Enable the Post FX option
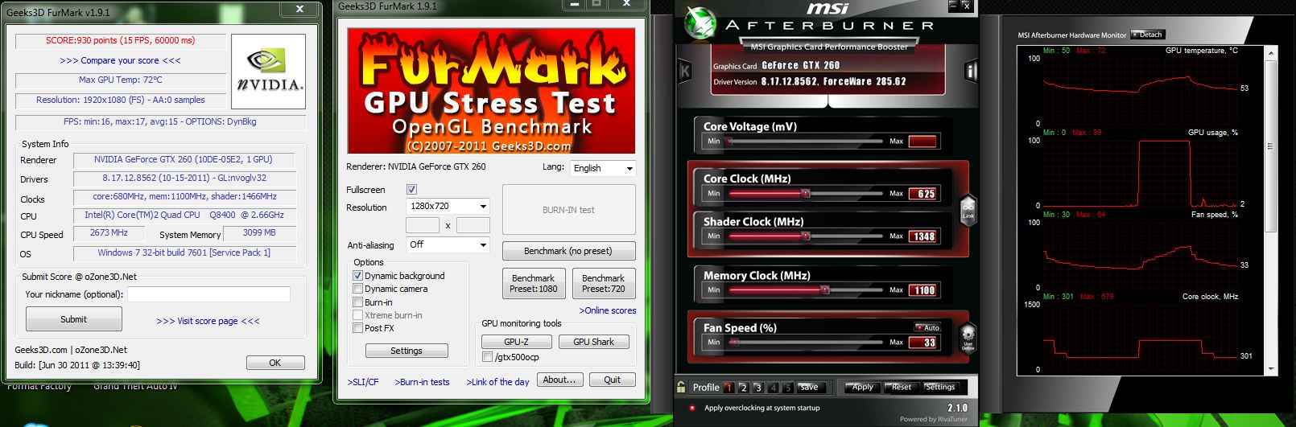 [357, 328]
